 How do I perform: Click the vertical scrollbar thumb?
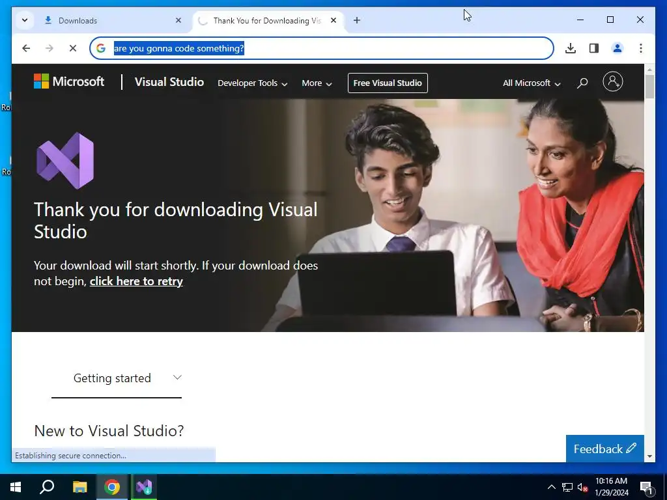649,87
